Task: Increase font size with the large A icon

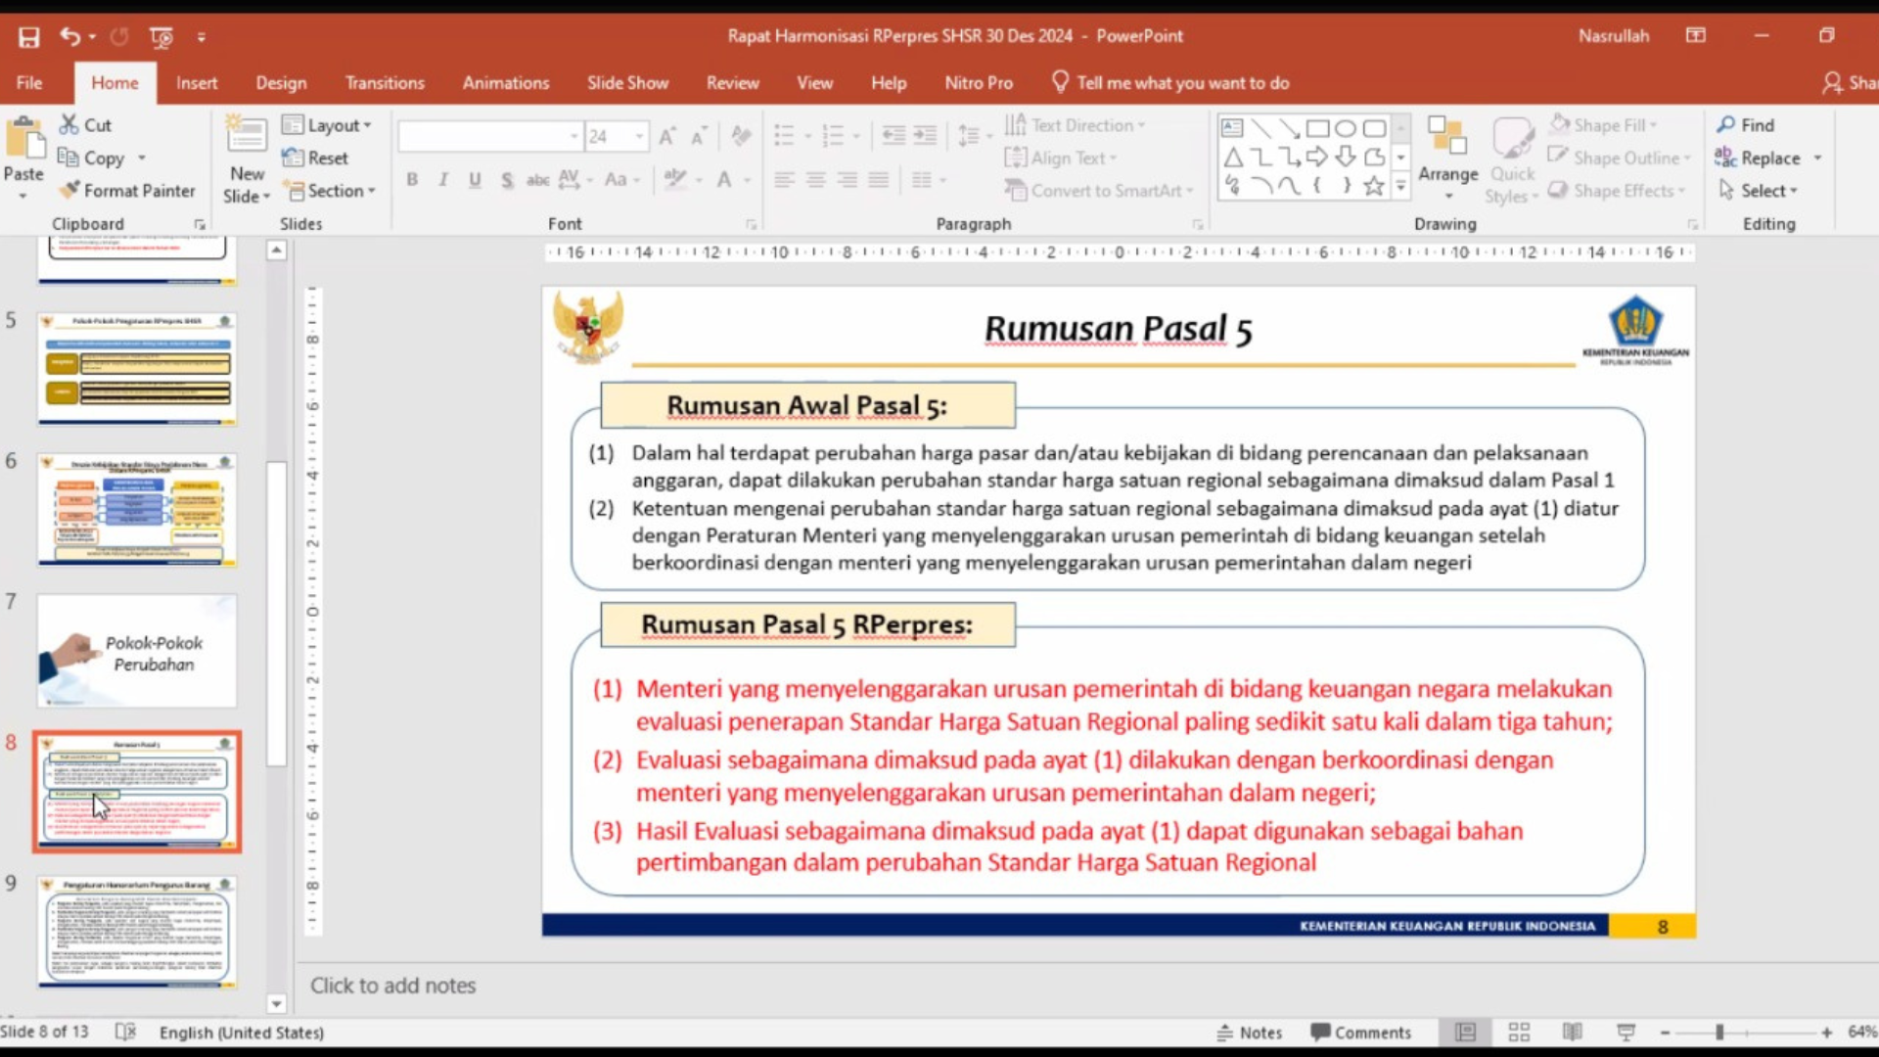Action: pyautogui.click(x=667, y=136)
